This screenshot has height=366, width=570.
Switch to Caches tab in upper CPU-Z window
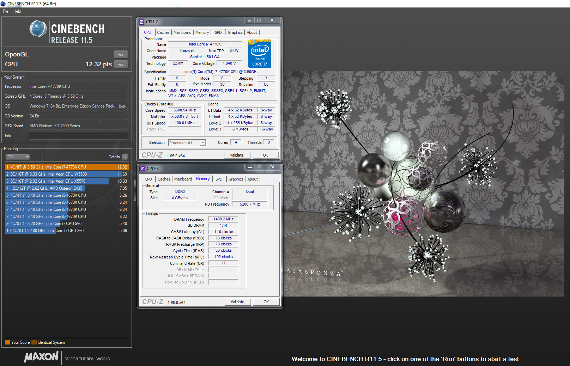tap(163, 32)
